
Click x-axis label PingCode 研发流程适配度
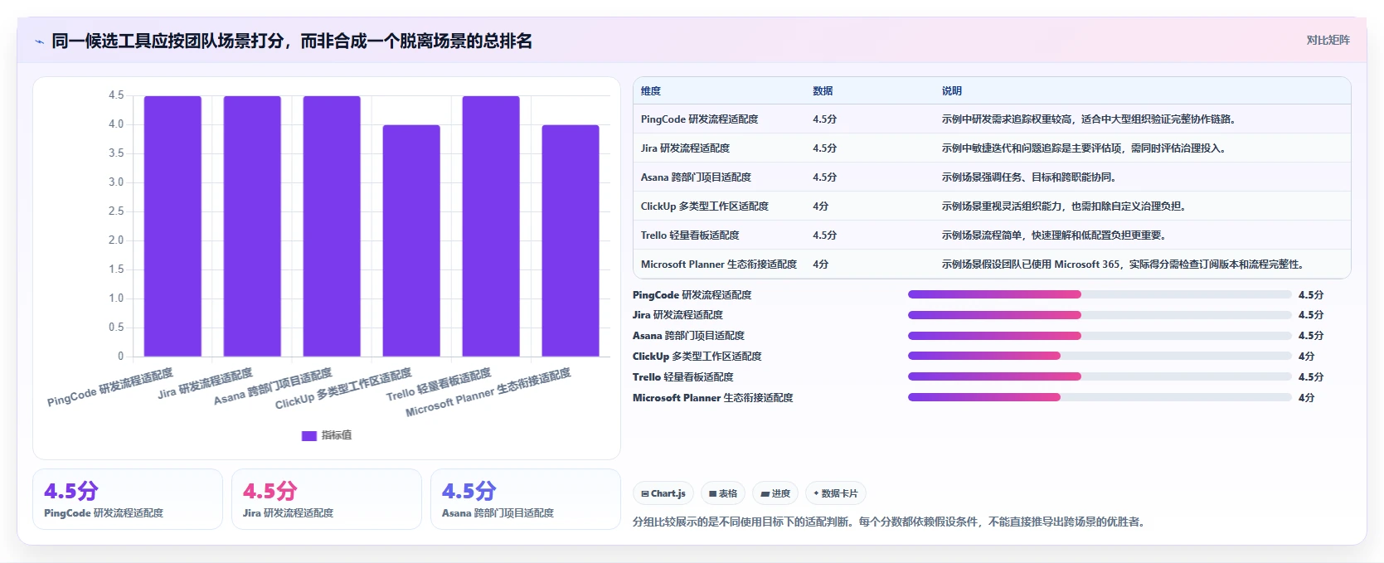click(110, 387)
